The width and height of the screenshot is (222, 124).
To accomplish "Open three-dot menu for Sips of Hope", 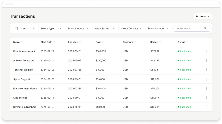I will [x=207, y=98].
